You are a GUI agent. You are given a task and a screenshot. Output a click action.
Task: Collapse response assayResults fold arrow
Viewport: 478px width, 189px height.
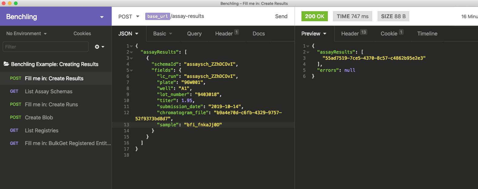pyautogui.click(x=308, y=52)
